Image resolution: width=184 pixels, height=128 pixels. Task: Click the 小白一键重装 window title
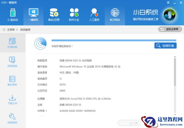[x=9, y=3]
